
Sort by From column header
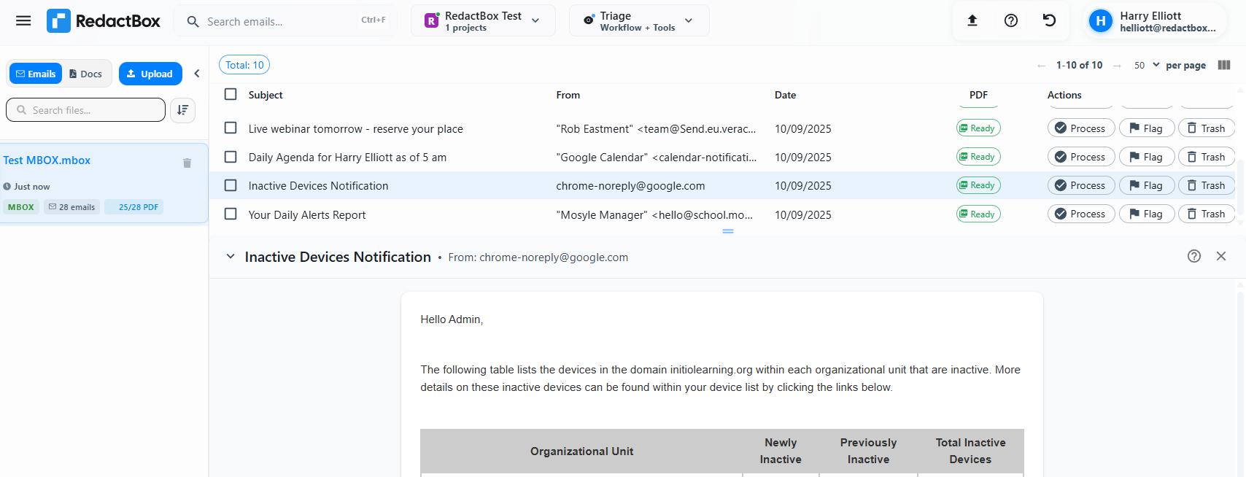click(568, 95)
